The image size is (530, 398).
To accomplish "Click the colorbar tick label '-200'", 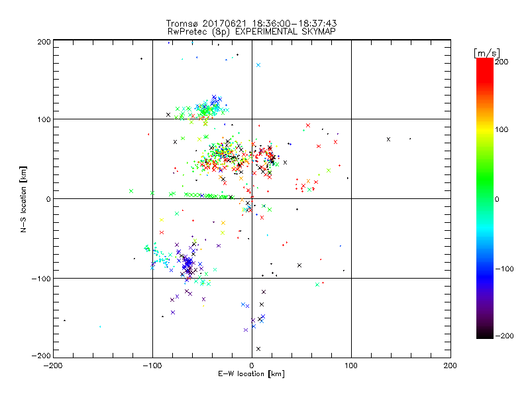I will [504, 336].
